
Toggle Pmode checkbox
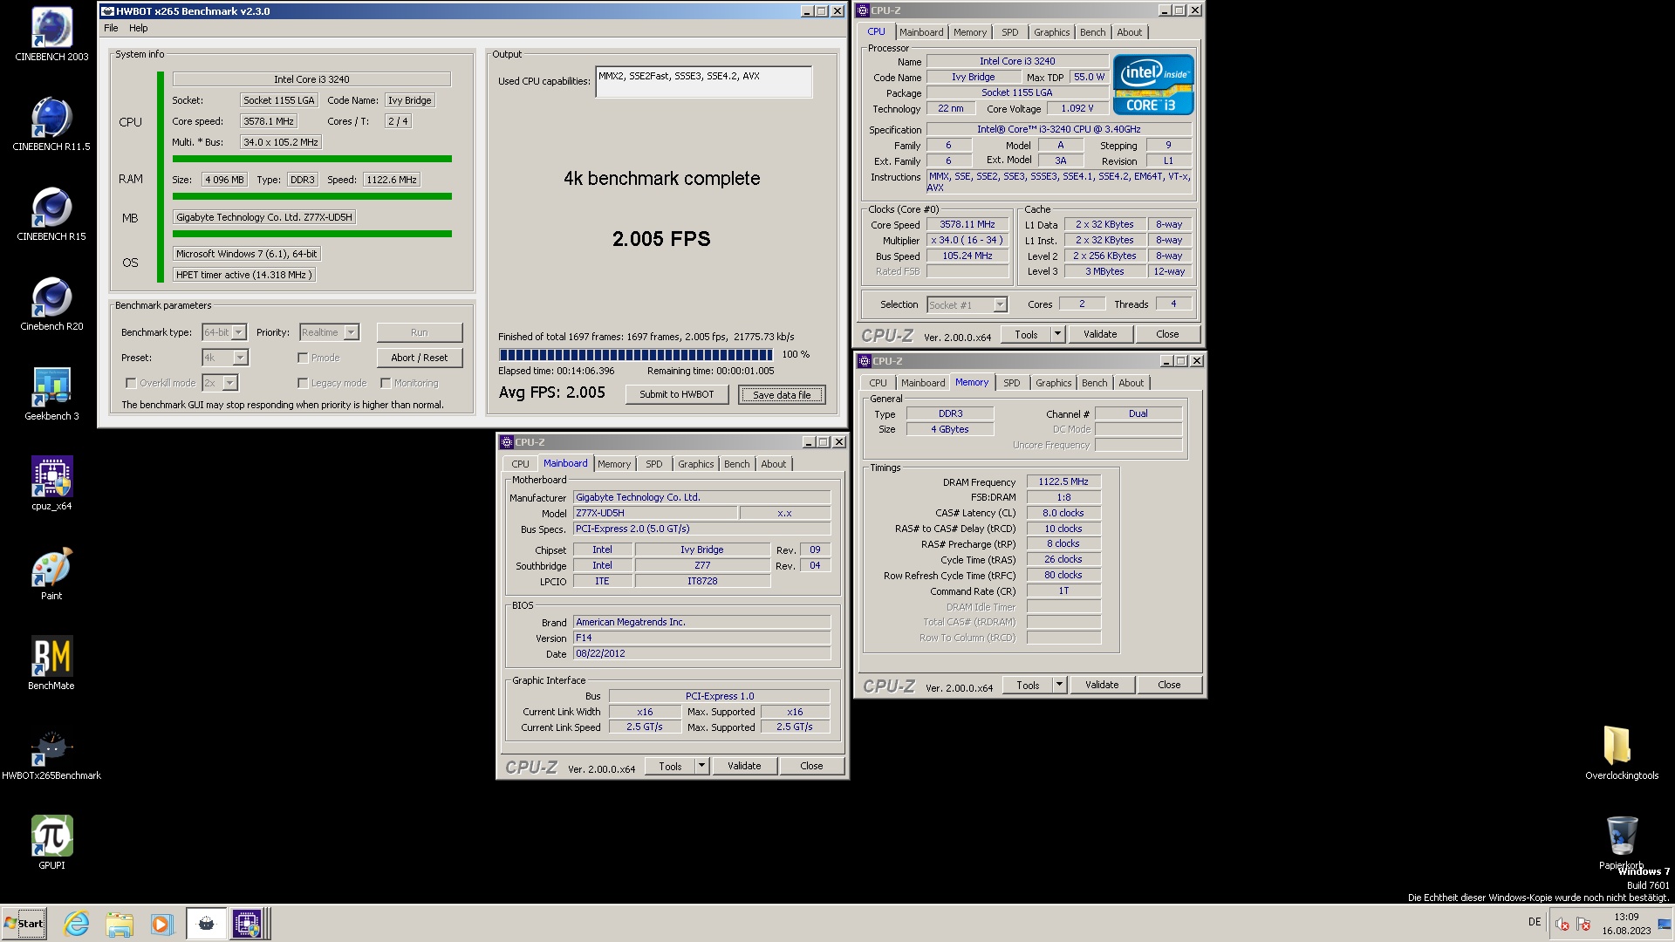pyautogui.click(x=303, y=358)
